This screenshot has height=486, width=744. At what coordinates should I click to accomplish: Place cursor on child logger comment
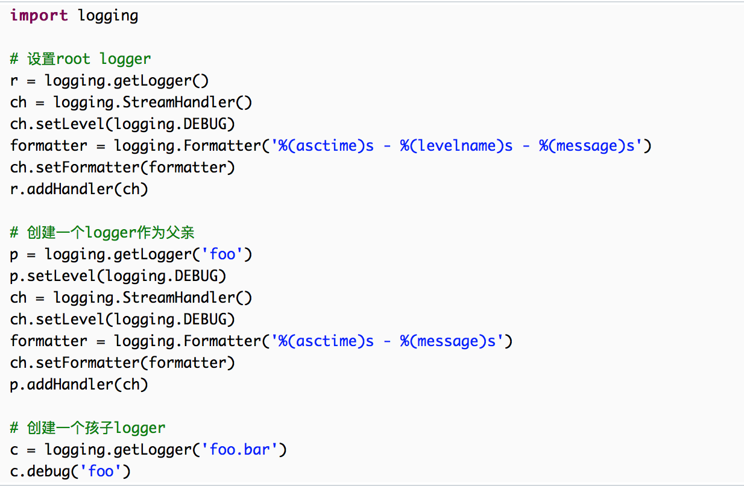(87, 428)
